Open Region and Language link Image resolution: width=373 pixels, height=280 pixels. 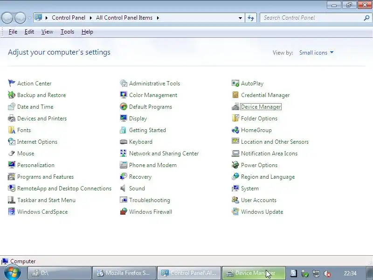pyautogui.click(x=268, y=177)
